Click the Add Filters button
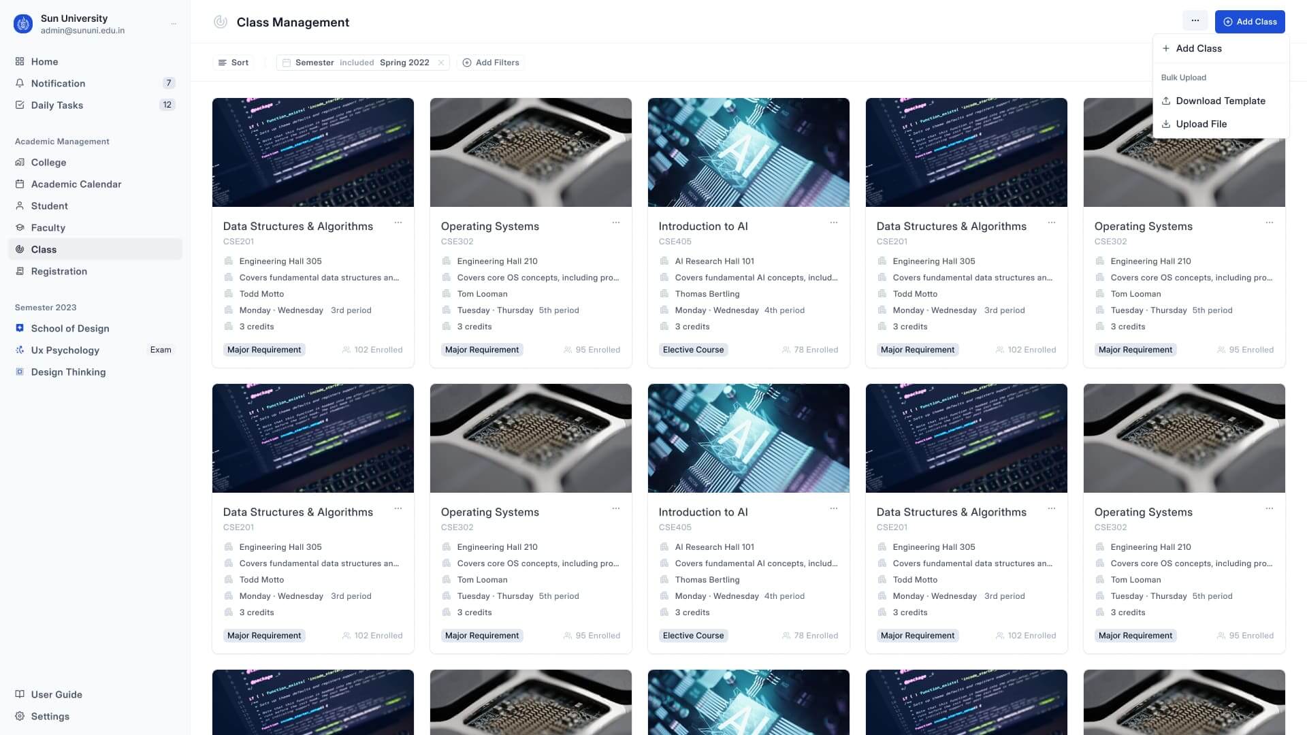 click(x=491, y=63)
